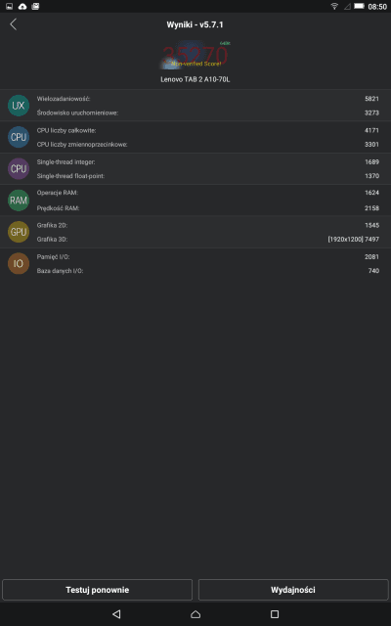Select the brown IO category icon
391x626 pixels.
pos(19,263)
